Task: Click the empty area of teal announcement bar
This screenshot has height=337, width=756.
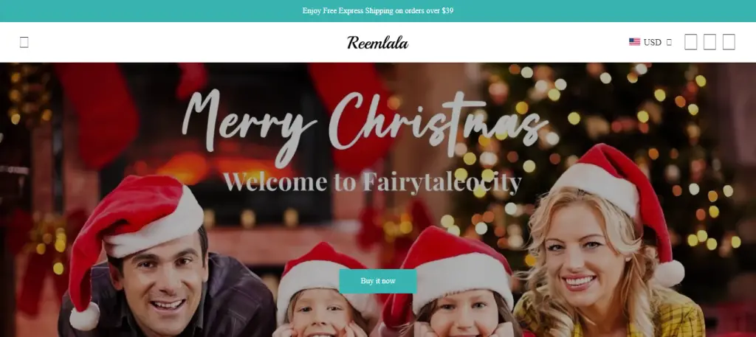Action: [145, 10]
